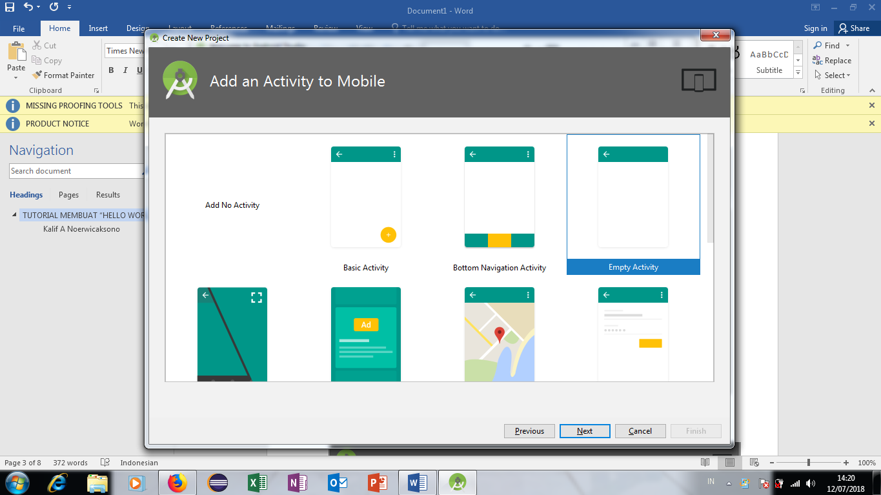Click the Next button in the dialog

click(584, 430)
